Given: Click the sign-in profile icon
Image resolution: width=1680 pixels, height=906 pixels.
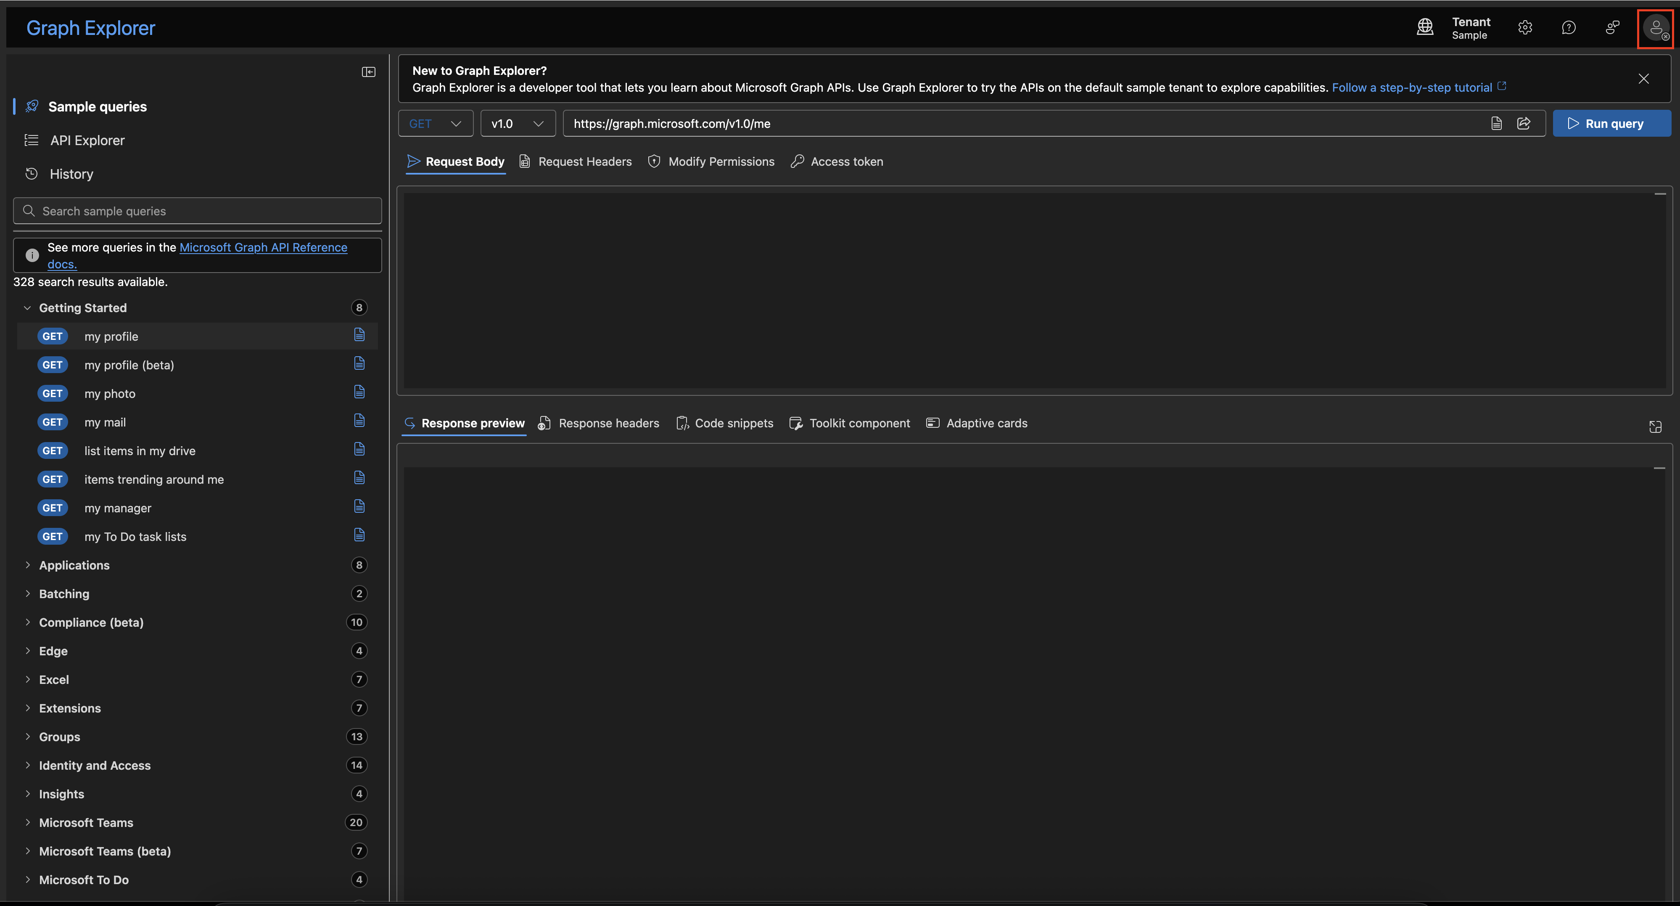Looking at the screenshot, I should pos(1655,28).
